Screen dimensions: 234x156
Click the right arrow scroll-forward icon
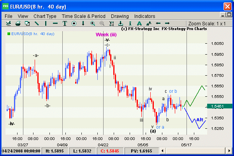click(167, 23)
